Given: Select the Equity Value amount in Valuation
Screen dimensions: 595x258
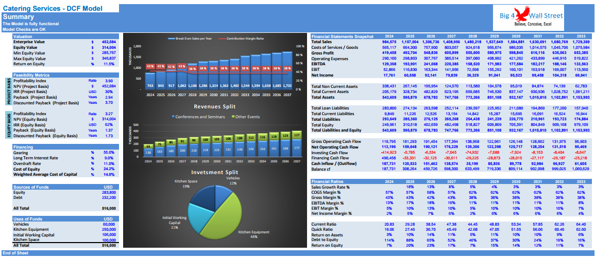Looking at the screenshot, I should tap(109, 48).
